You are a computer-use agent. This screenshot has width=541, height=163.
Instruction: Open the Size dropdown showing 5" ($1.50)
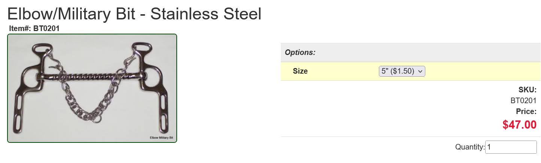[x=402, y=71]
